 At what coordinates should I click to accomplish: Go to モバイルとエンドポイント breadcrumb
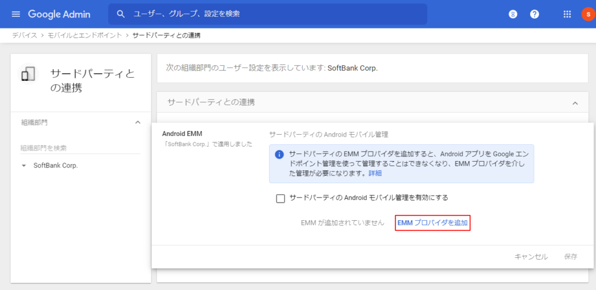coord(86,36)
